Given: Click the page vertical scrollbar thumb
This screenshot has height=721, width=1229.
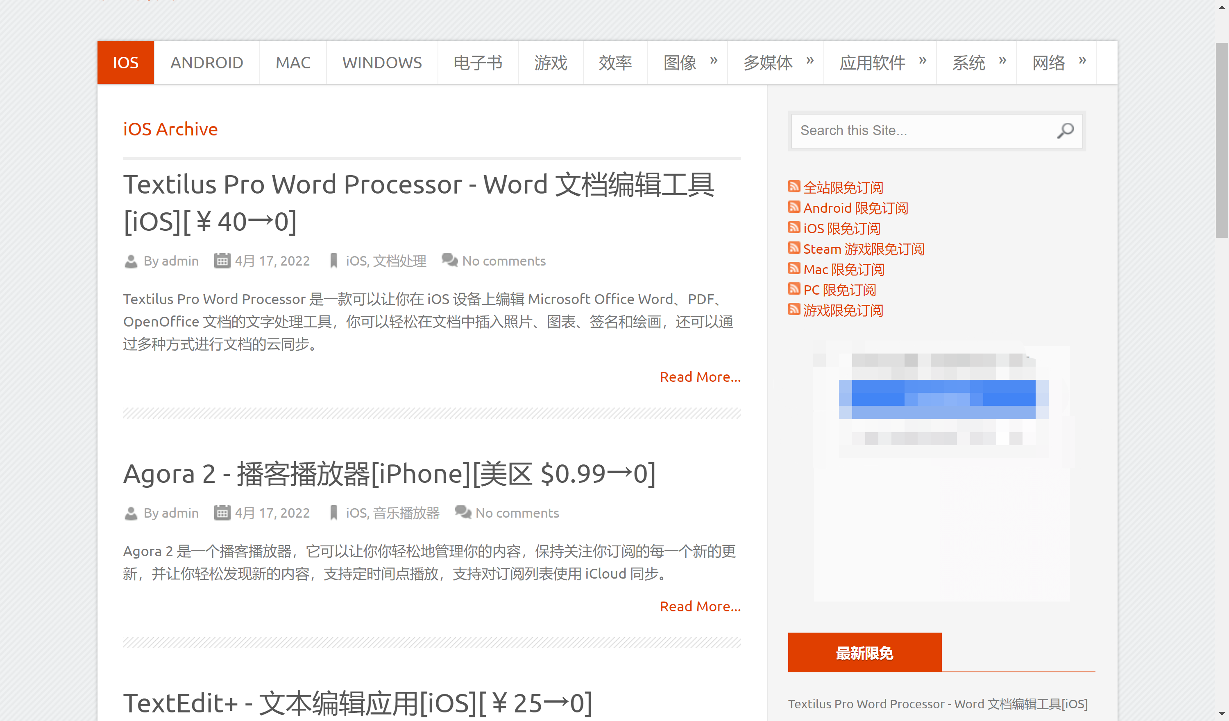Looking at the screenshot, I should point(1222,141).
